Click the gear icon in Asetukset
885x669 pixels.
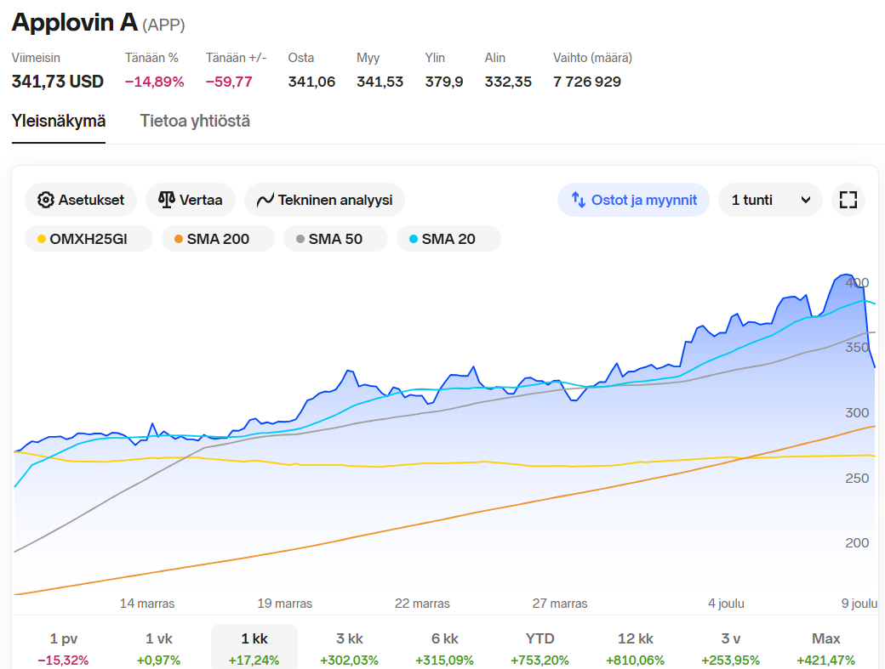click(45, 200)
